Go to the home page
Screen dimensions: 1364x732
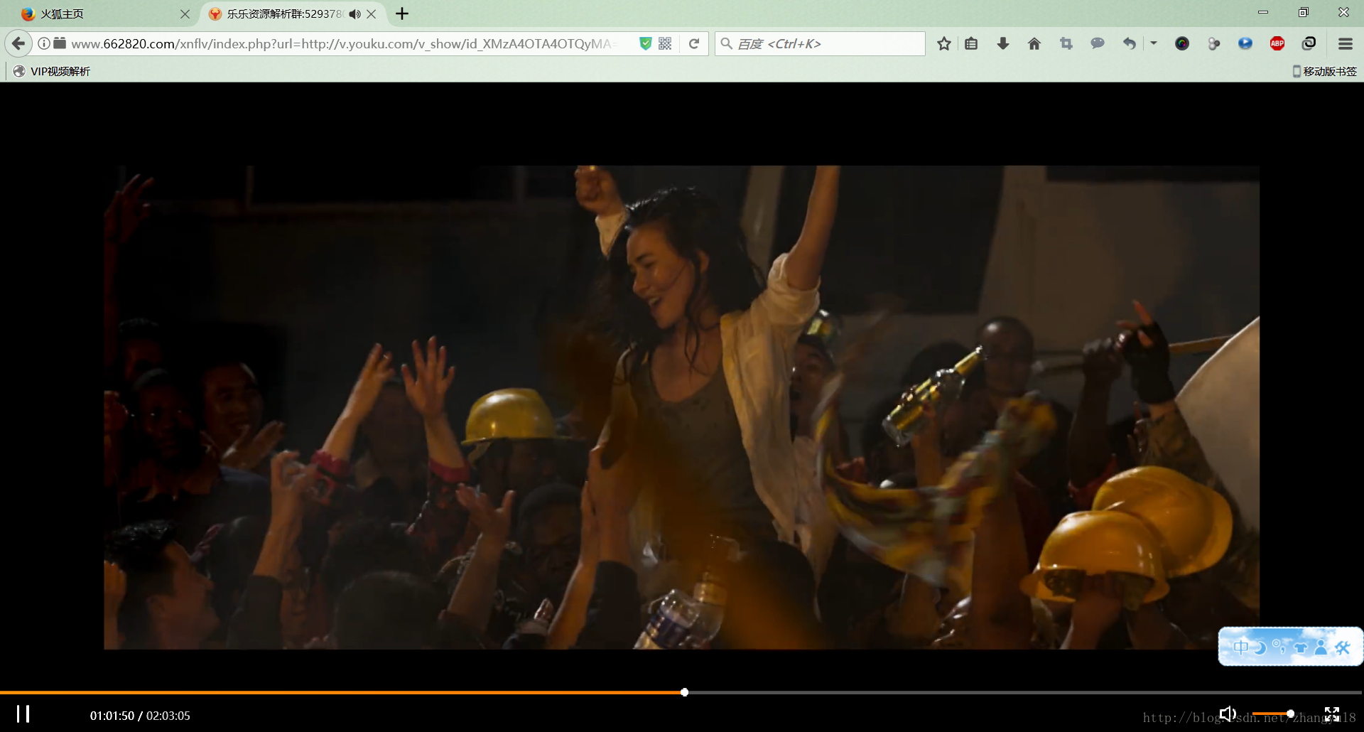(x=1034, y=43)
